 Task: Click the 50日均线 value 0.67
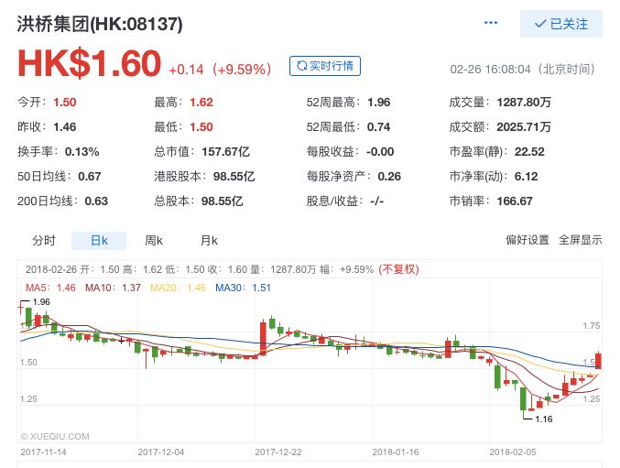point(90,176)
